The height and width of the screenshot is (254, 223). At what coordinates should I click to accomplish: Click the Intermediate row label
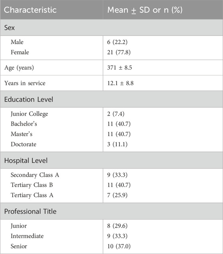pyautogui.click(x=27, y=236)
